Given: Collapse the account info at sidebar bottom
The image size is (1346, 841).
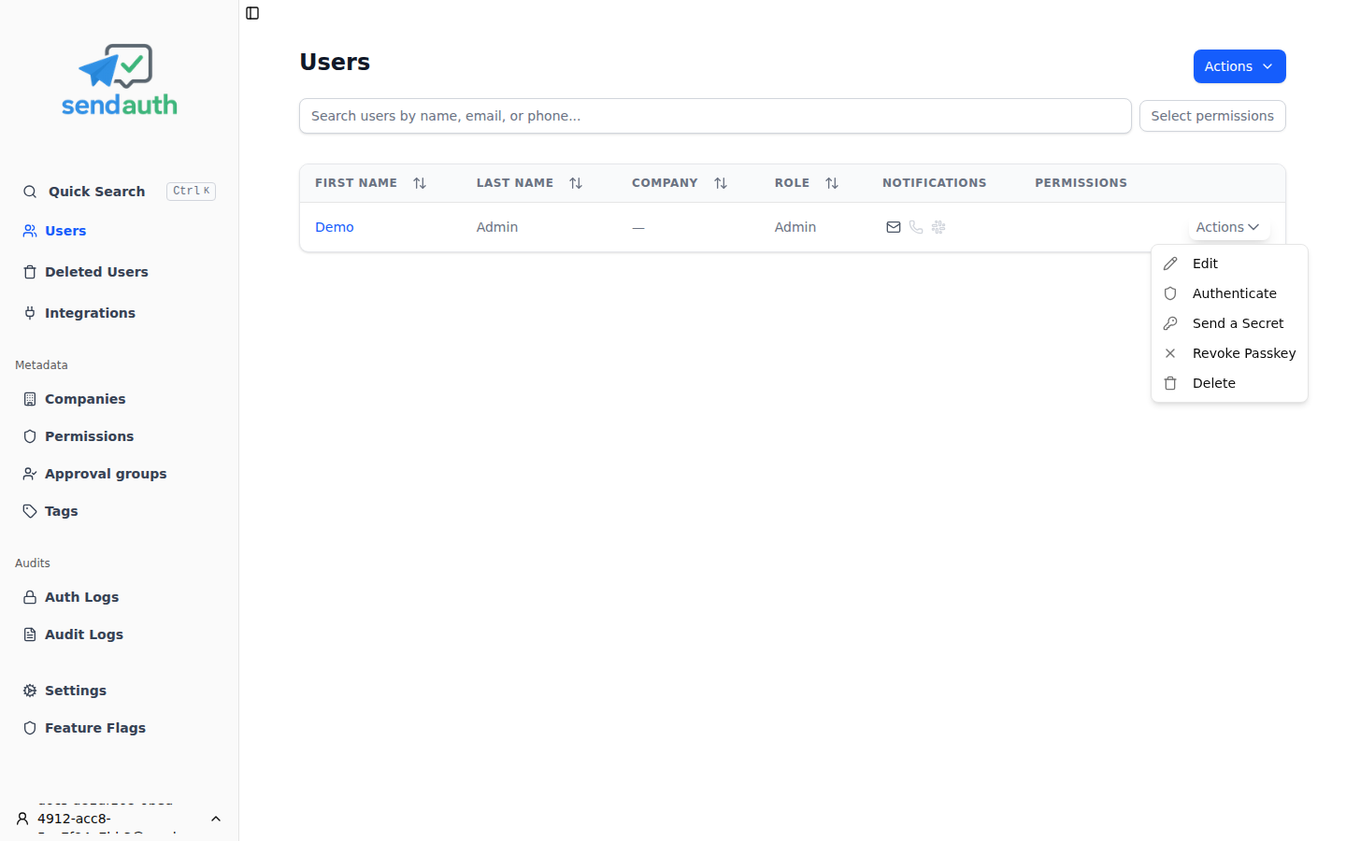Looking at the screenshot, I should tap(216, 819).
